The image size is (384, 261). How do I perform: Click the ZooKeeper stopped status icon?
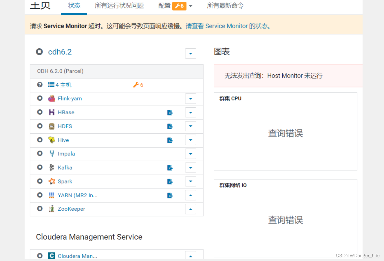coord(40,209)
